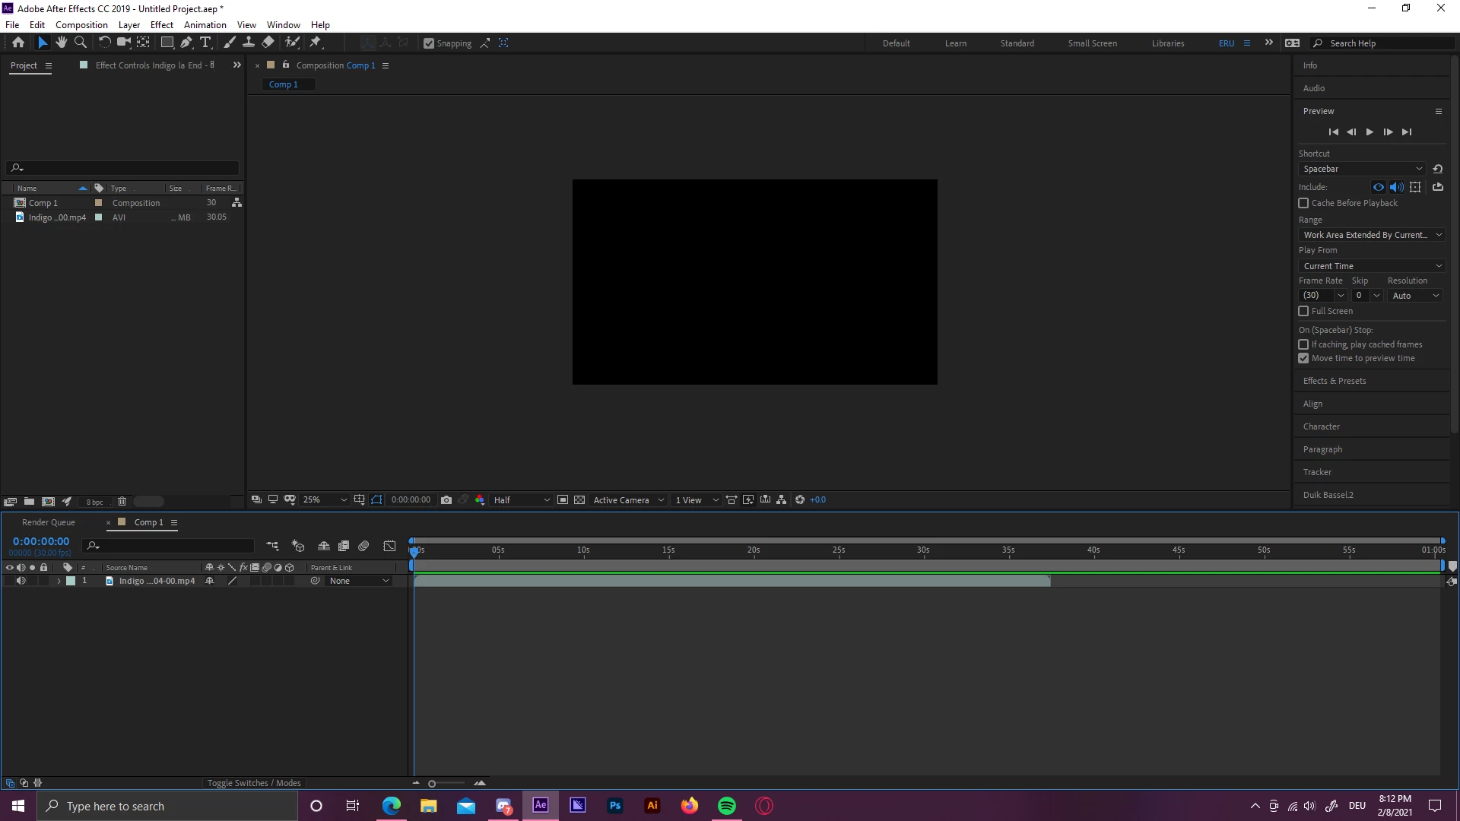The width and height of the screenshot is (1460, 821).
Task: Open the Half resolution dropdown
Action: 522,500
